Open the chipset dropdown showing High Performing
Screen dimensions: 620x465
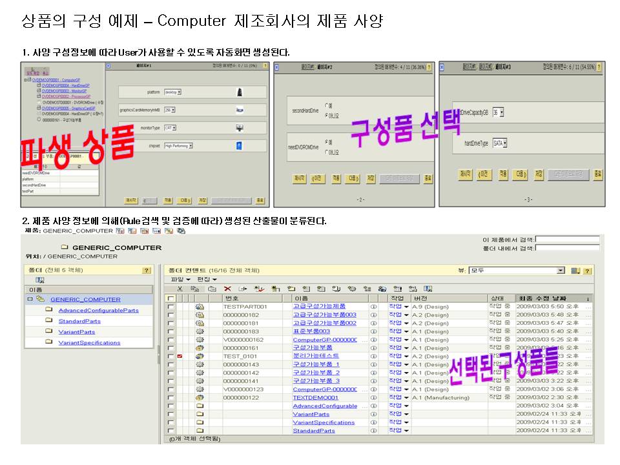[178, 146]
